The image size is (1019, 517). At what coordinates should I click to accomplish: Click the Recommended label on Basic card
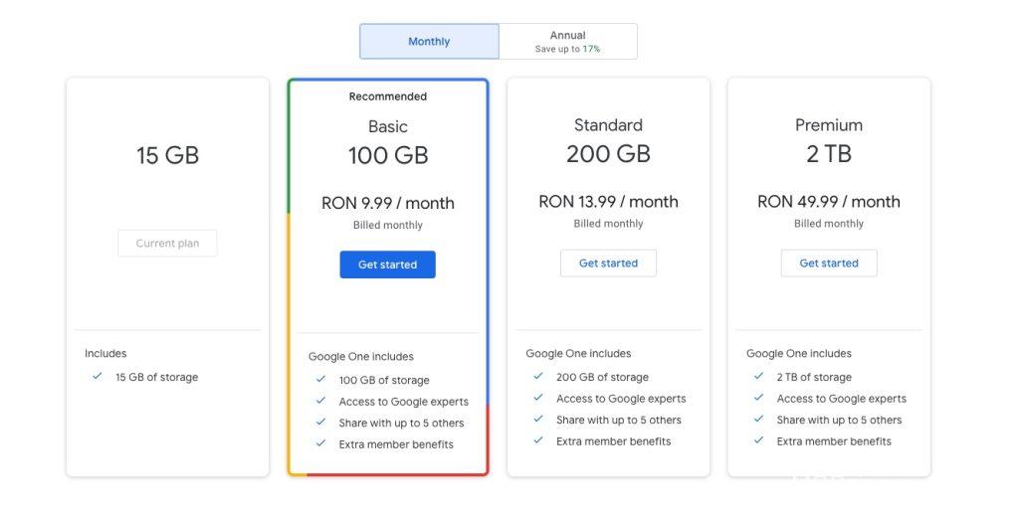click(387, 96)
